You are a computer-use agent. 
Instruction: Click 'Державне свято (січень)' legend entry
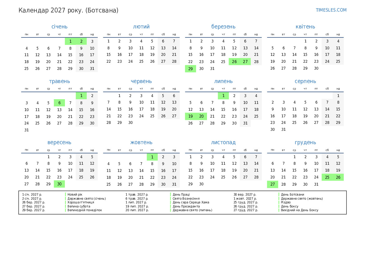(86, 199)
